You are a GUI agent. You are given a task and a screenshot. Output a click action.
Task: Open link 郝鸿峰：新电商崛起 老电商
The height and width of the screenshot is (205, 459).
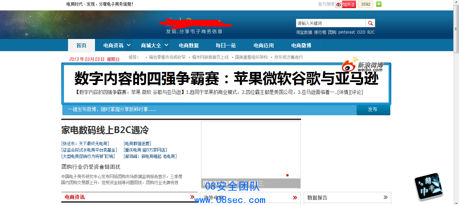click(x=150, y=156)
